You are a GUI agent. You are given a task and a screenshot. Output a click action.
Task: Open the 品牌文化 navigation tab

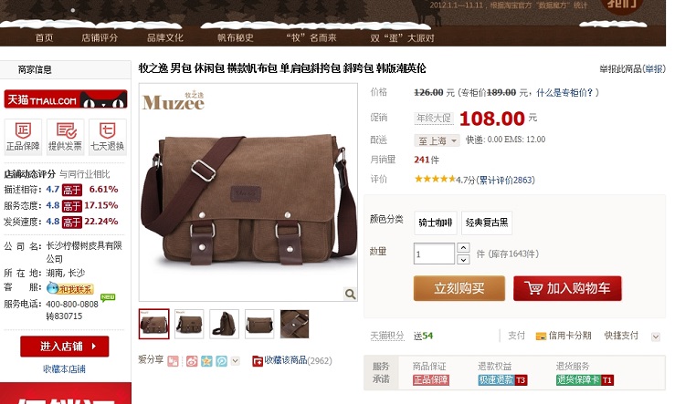click(x=165, y=38)
